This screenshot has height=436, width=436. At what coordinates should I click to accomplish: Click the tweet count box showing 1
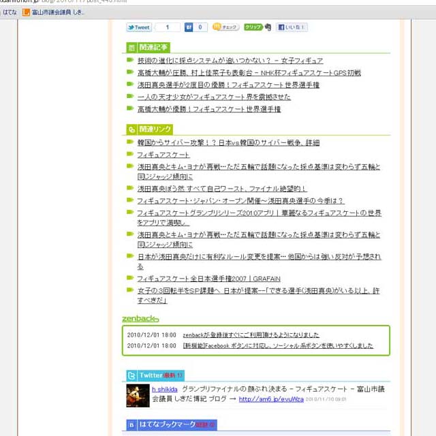pos(168,27)
